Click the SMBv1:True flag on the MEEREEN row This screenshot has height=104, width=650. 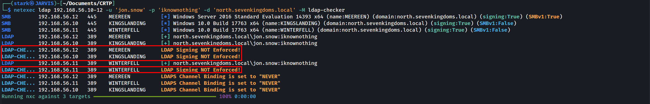point(544,17)
